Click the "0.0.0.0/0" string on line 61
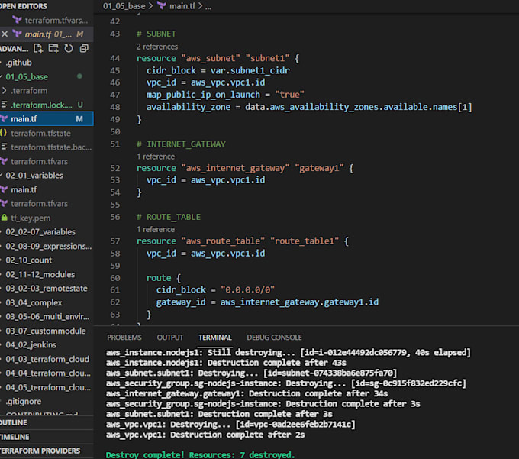This screenshot has height=459, width=519. pos(247,289)
